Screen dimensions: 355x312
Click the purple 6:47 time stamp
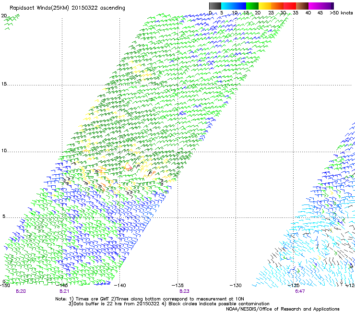[300, 291]
